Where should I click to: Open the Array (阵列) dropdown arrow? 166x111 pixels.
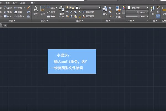(24, 16)
